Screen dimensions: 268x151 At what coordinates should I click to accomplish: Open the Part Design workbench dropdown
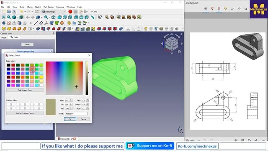click(54, 12)
